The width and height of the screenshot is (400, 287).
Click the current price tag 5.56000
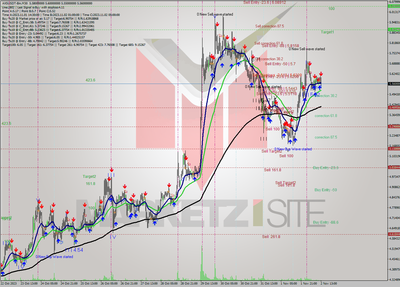(394, 84)
